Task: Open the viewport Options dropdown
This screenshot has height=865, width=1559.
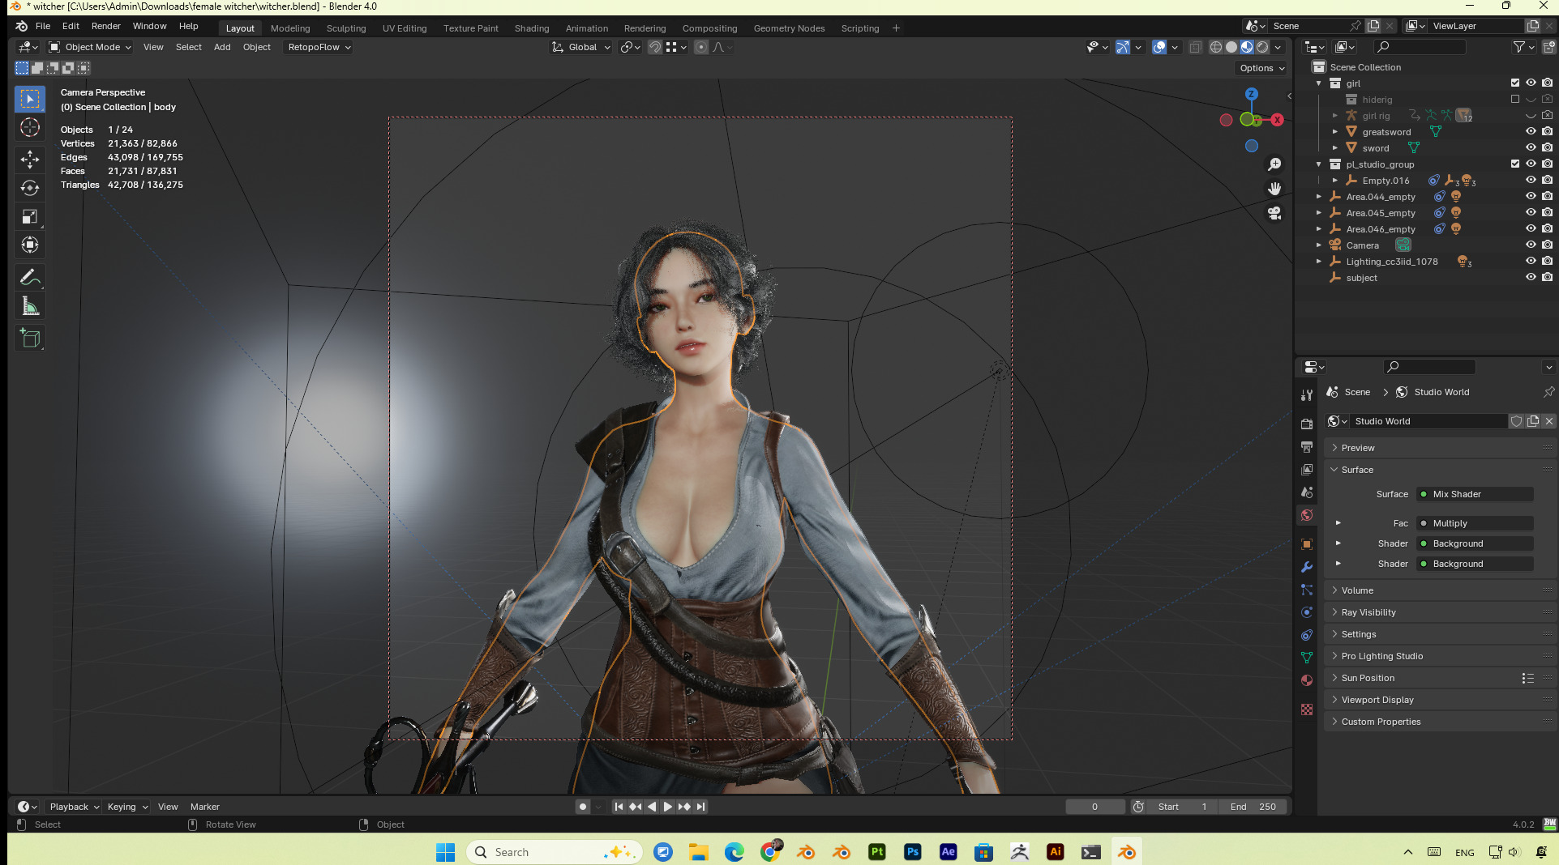Action: pyautogui.click(x=1262, y=68)
